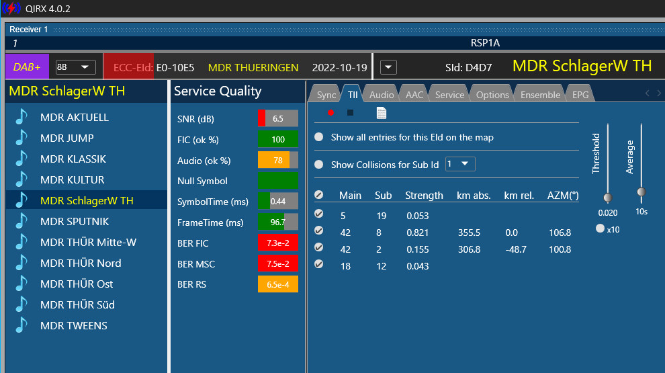Click the MDR THUERINGEN ensemble name
This screenshot has width=665, height=373.
pyautogui.click(x=253, y=67)
